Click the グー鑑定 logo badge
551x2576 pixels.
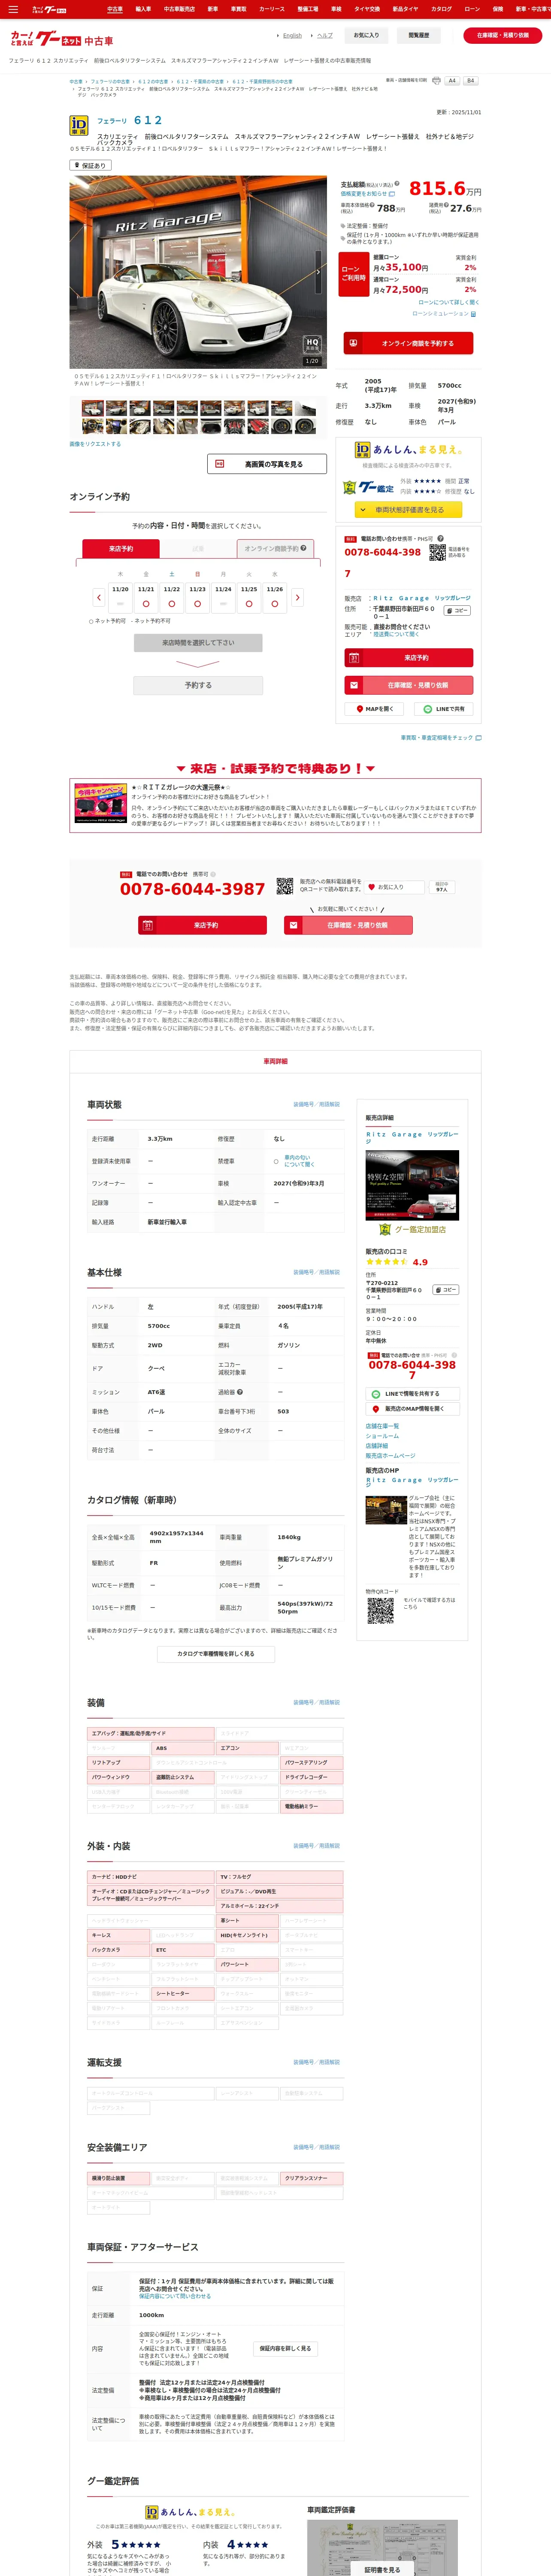pos(368,488)
